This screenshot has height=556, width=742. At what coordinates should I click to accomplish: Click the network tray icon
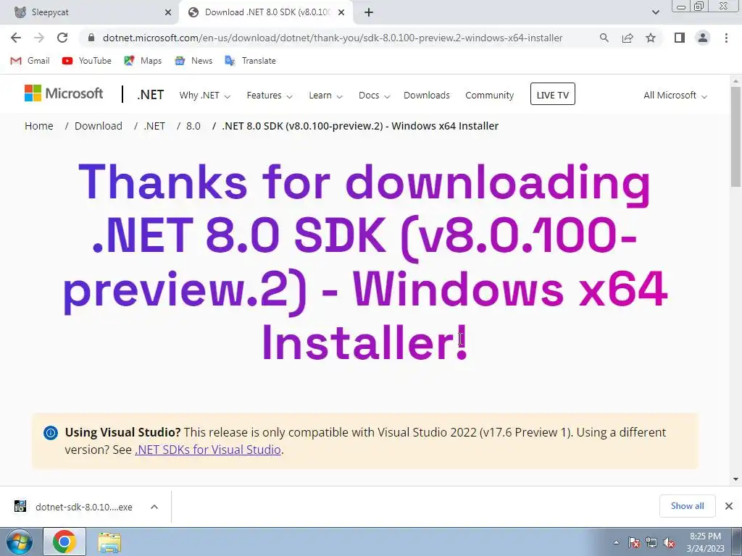coord(651,542)
